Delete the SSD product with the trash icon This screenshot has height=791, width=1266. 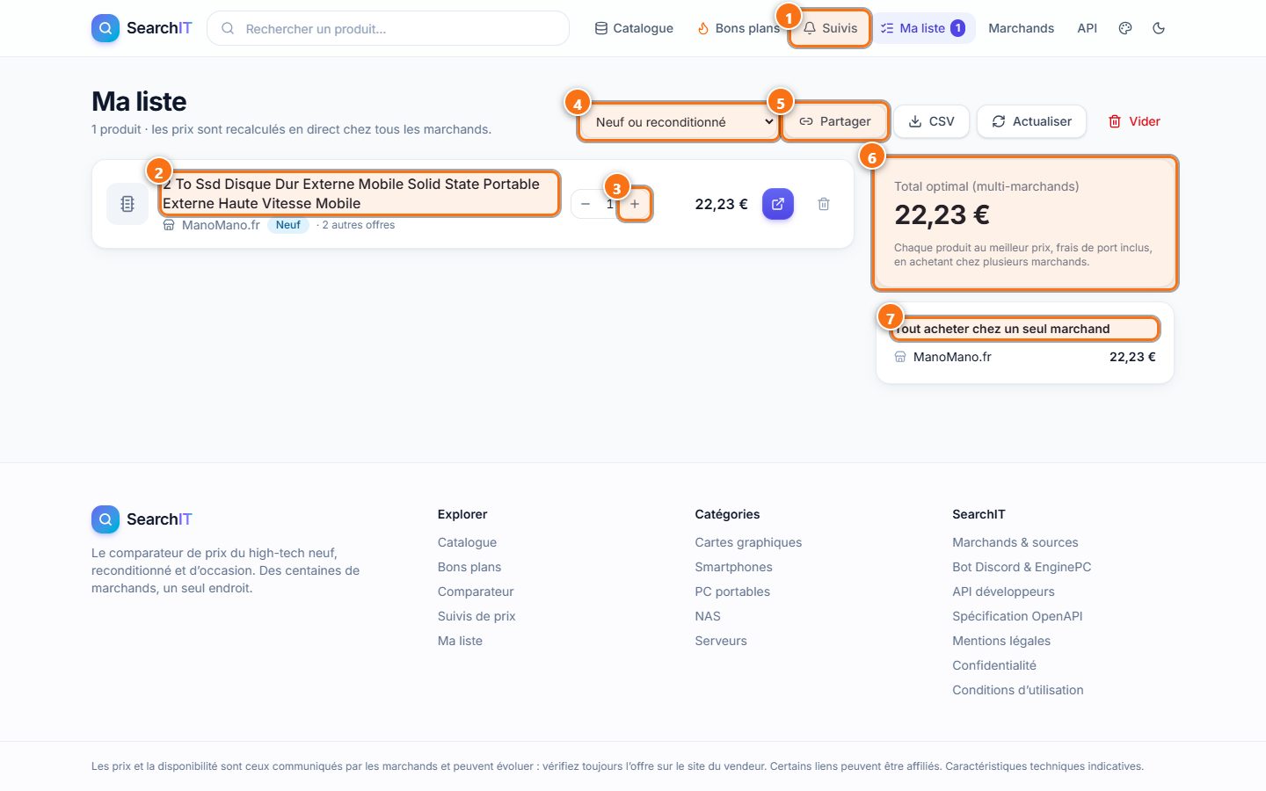pyautogui.click(x=824, y=204)
